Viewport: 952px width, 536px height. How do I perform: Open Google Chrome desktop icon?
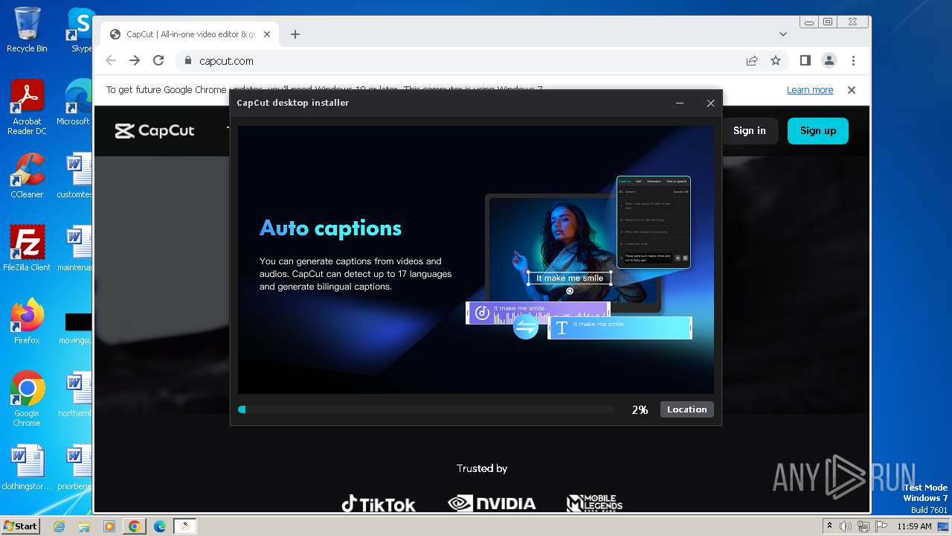27,399
